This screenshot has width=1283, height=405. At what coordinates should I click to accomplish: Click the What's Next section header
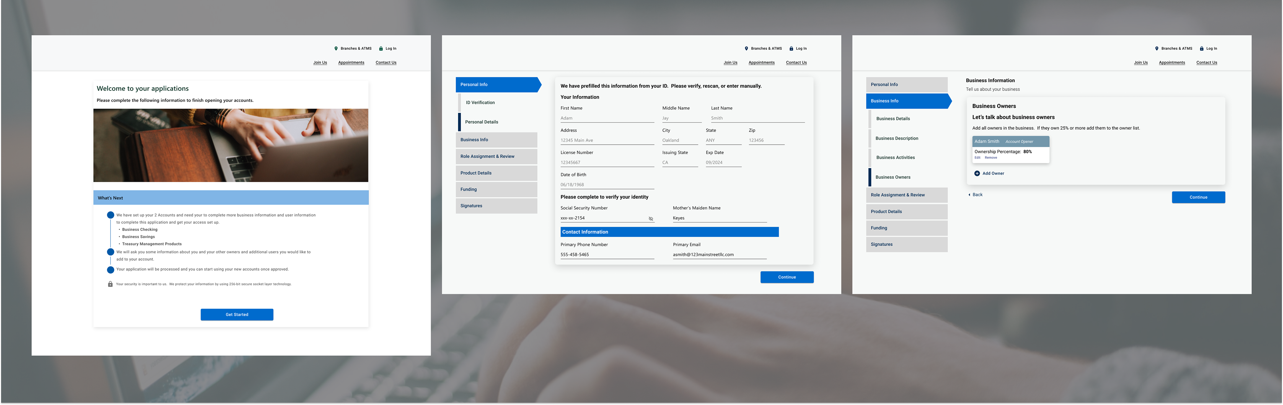coord(231,198)
